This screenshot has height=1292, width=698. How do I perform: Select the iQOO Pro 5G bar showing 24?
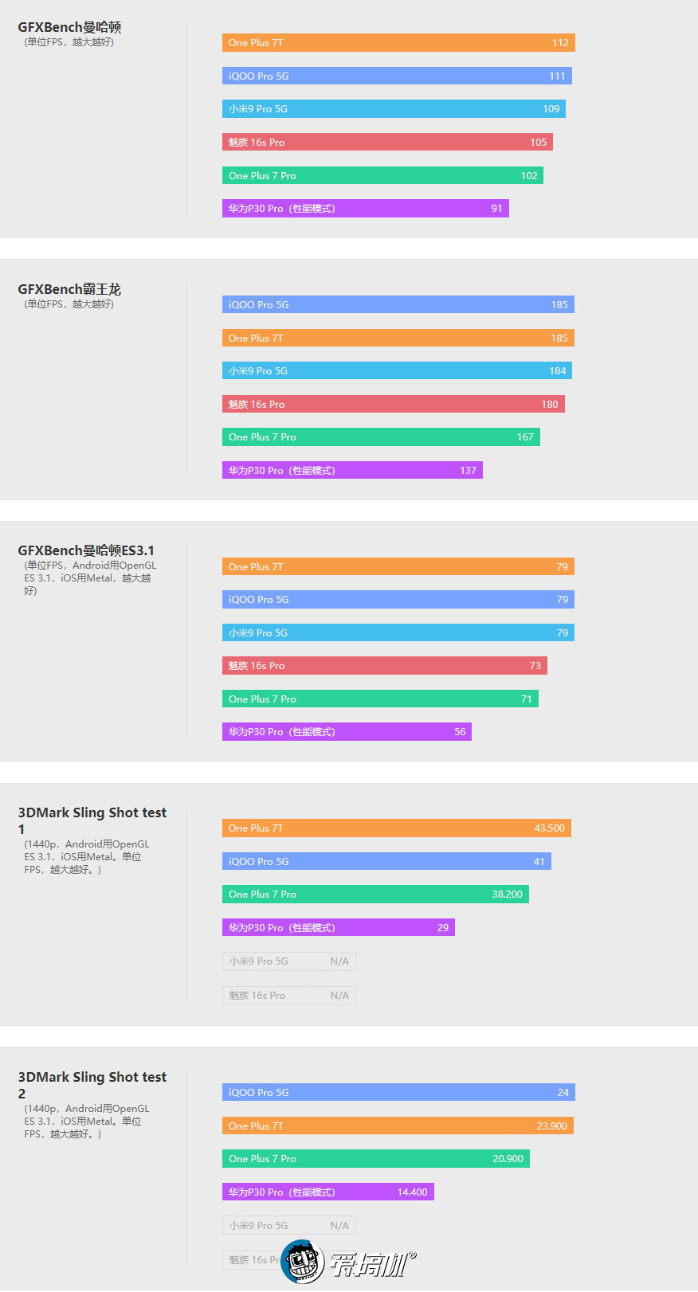[x=398, y=1092]
